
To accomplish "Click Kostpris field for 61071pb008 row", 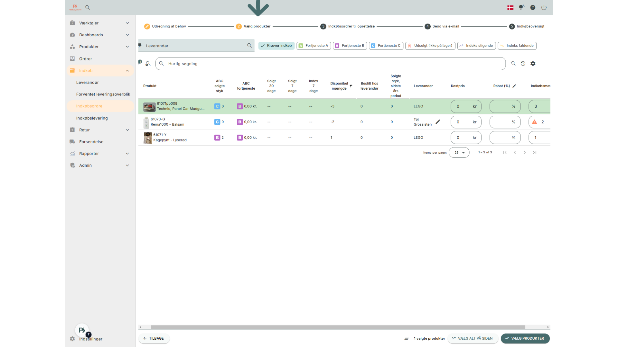I will 466,106.
